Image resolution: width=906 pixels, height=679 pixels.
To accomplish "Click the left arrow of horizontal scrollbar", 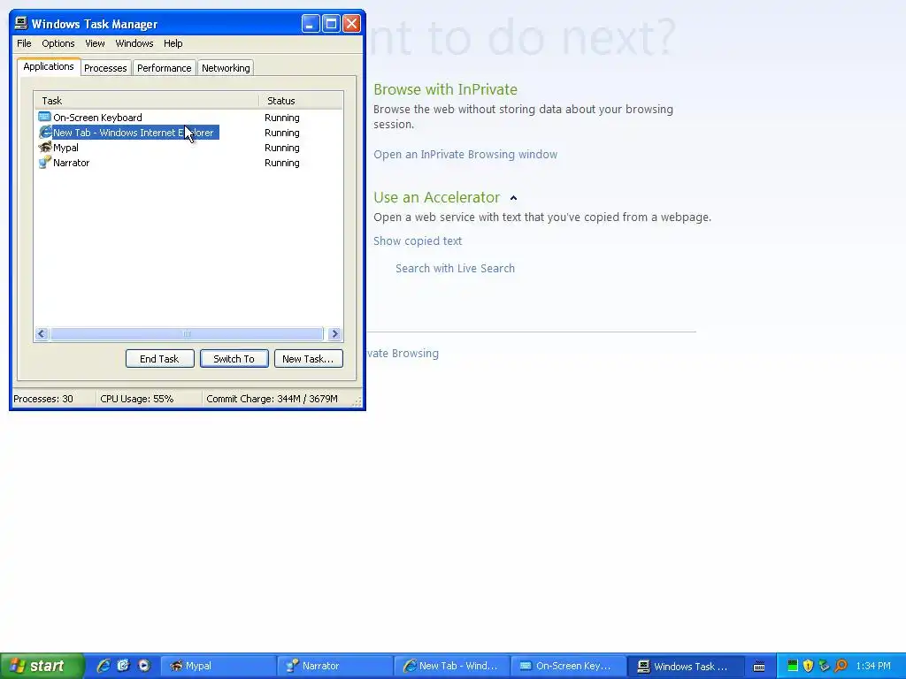I will click(x=42, y=333).
